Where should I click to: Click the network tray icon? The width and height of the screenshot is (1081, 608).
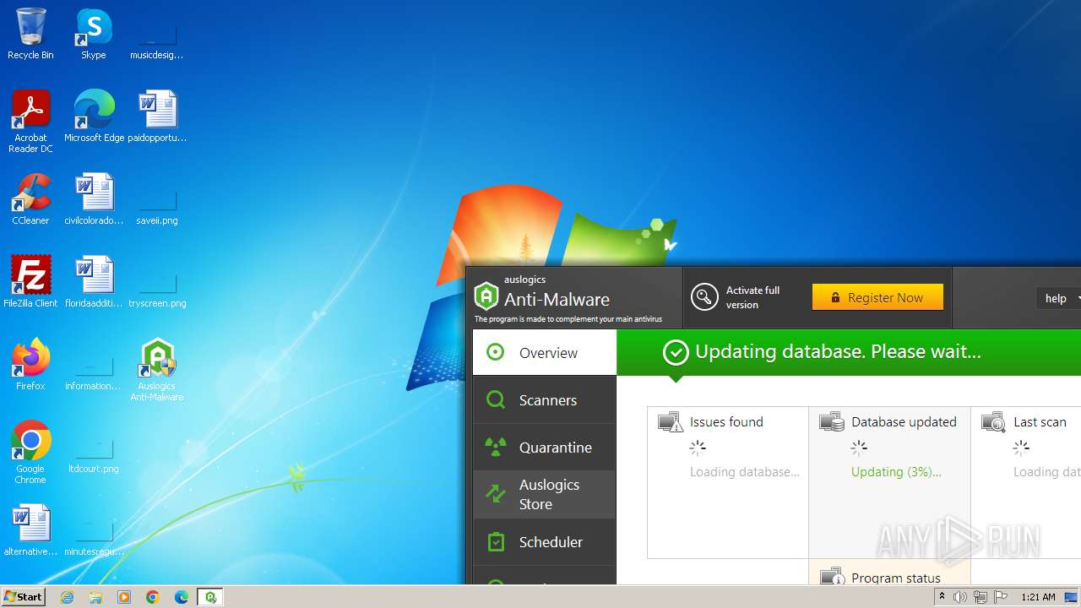point(981,597)
